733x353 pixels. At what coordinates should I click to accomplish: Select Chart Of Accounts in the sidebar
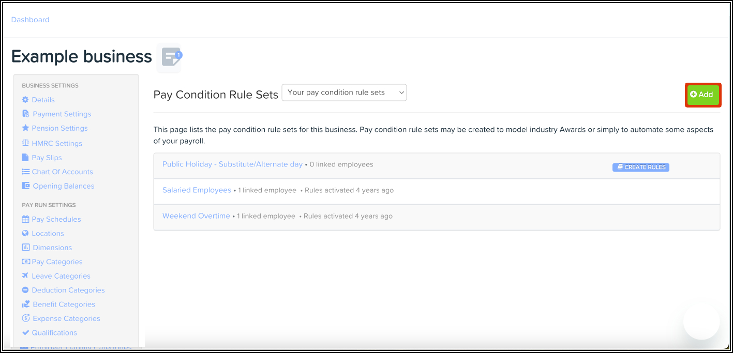pos(62,172)
